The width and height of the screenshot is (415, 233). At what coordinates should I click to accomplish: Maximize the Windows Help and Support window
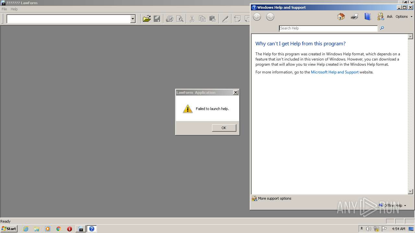(404, 7)
